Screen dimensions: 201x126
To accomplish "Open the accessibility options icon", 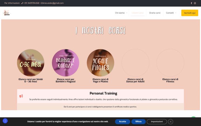I will [x=5, y=121].
